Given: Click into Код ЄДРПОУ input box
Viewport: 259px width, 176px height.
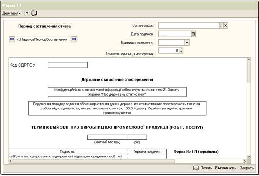Looking at the screenshot, I should point(68,65).
